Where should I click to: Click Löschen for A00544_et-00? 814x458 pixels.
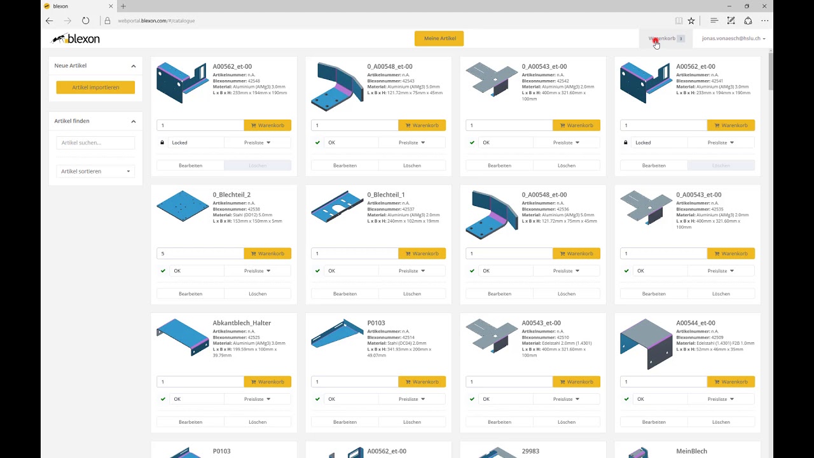pos(721,422)
